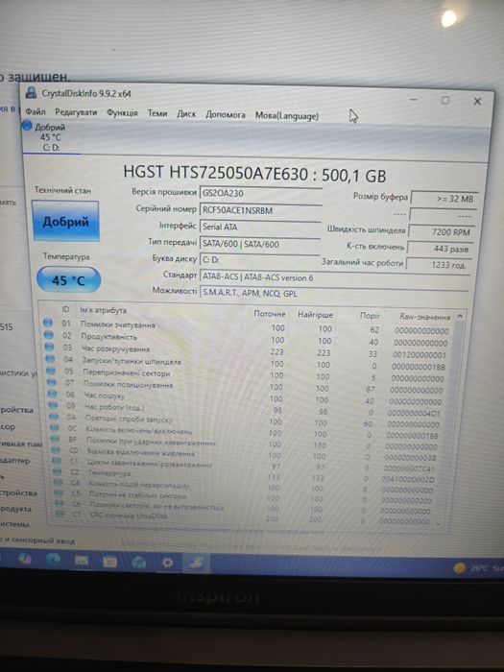
Task: Click the spindle speed value 7200 RPM
Action: click(x=442, y=232)
